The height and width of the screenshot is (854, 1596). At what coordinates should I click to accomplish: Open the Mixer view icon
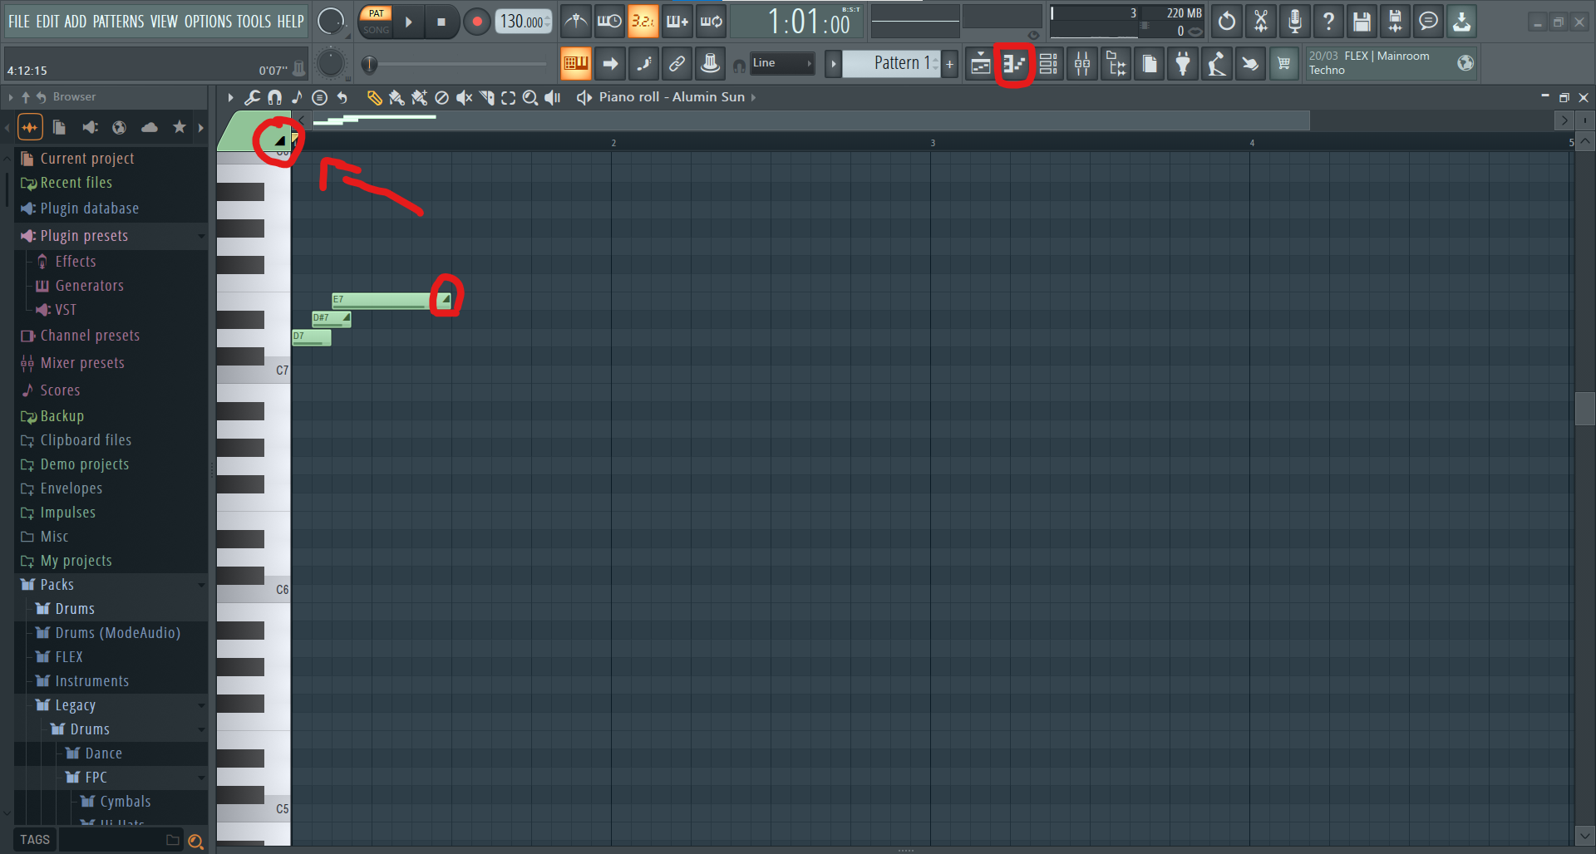(x=1082, y=63)
